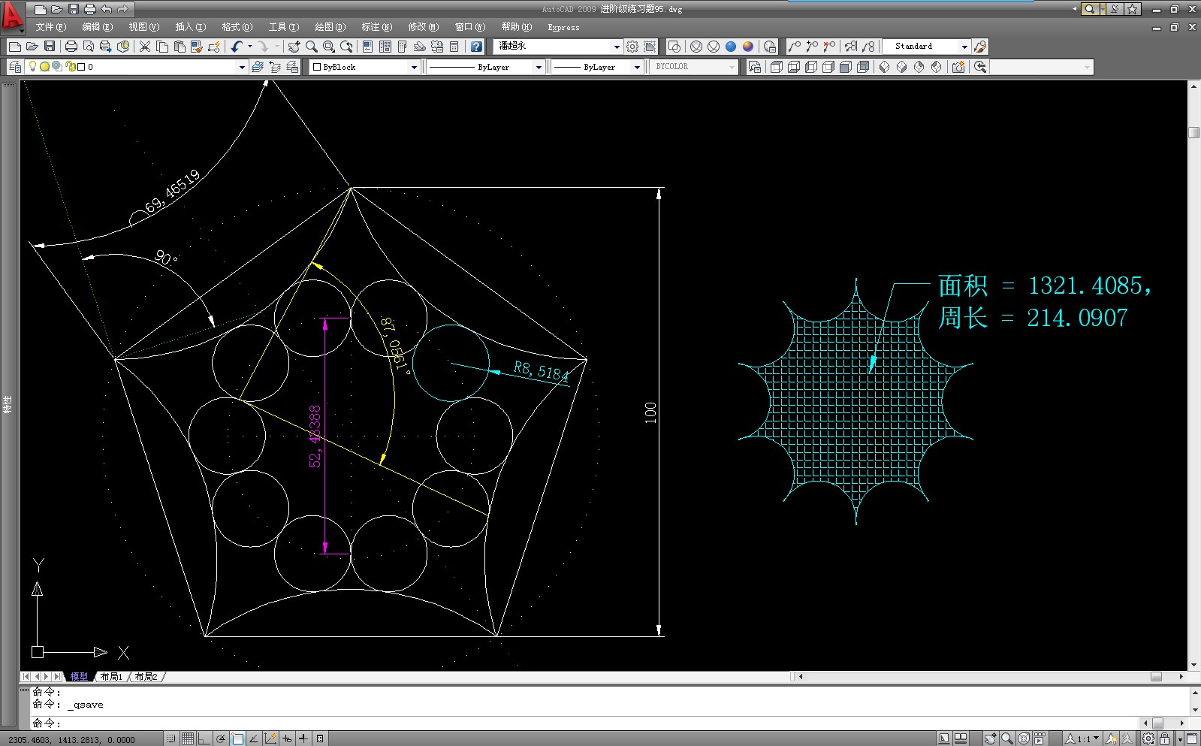1201x746 pixels.
Task: Open the 绘图(D) menu
Action: pyautogui.click(x=330, y=27)
